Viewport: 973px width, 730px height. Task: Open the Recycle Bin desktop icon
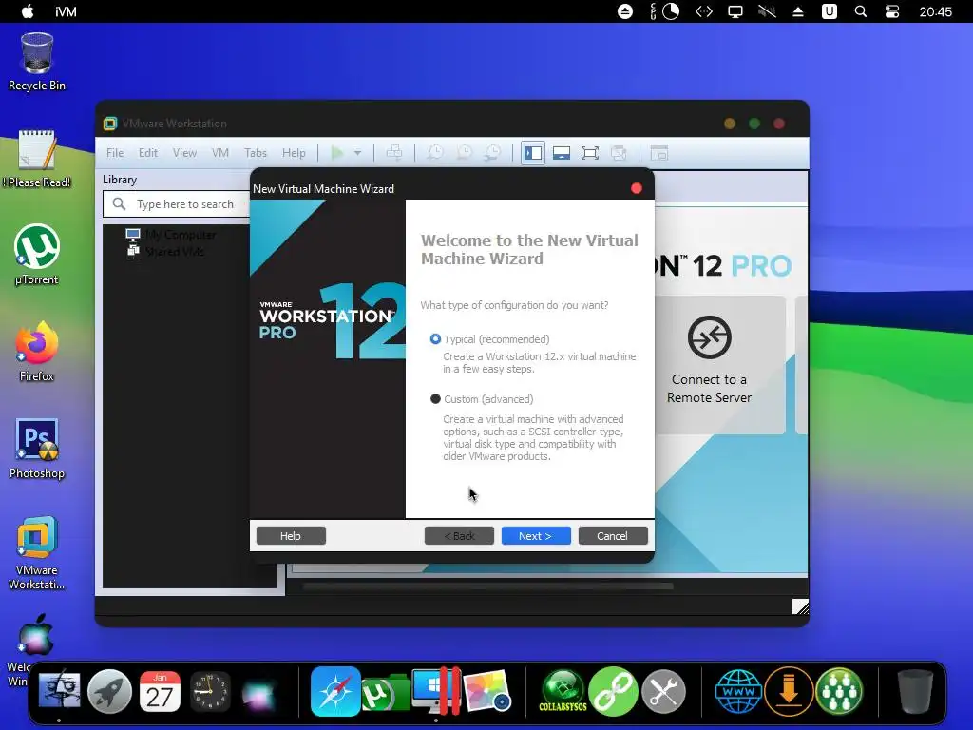tap(37, 62)
